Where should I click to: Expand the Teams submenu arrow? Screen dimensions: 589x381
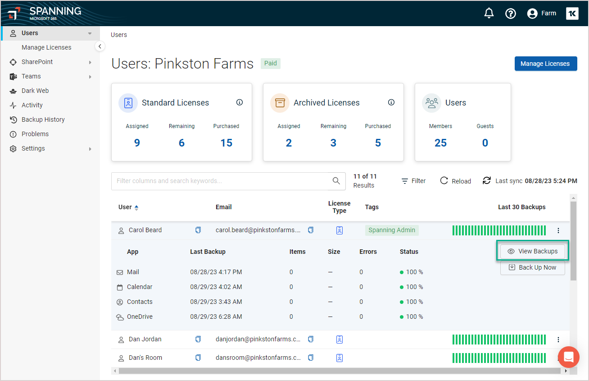coord(90,77)
